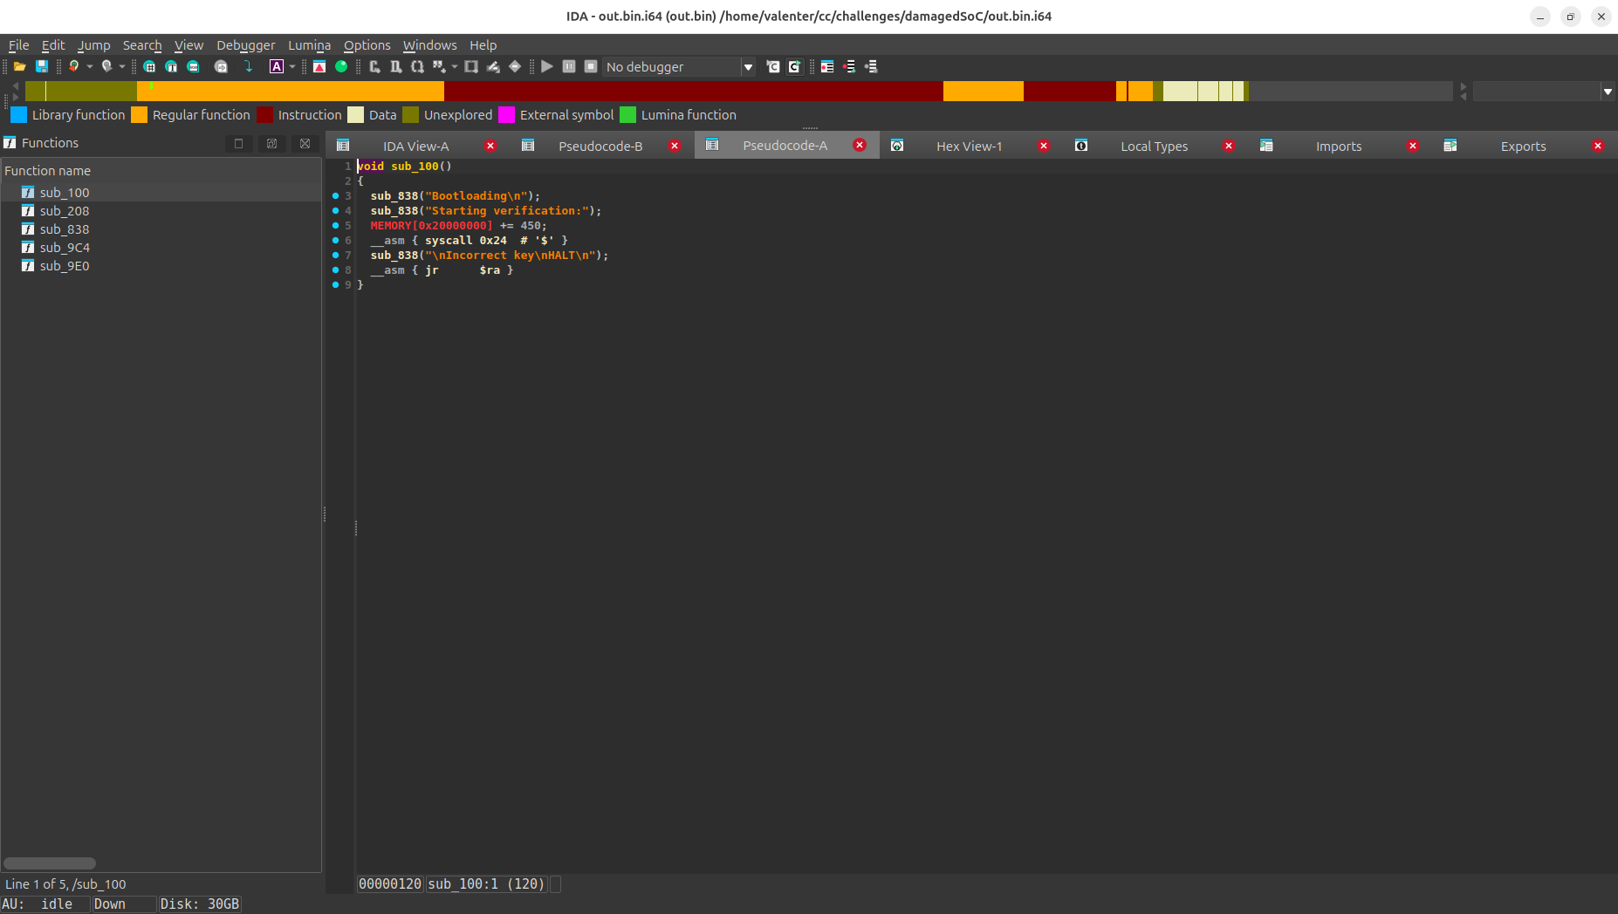The width and height of the screenshot is (1618, 914).
Task: Click the green circle toolbar icon
Action: click(341, 66)
